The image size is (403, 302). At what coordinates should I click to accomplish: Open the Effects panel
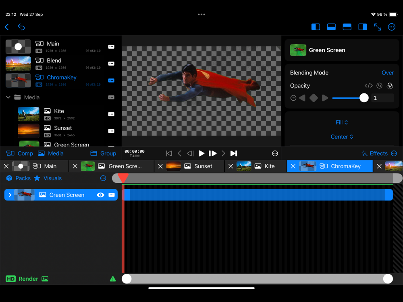tap(374, 153)
